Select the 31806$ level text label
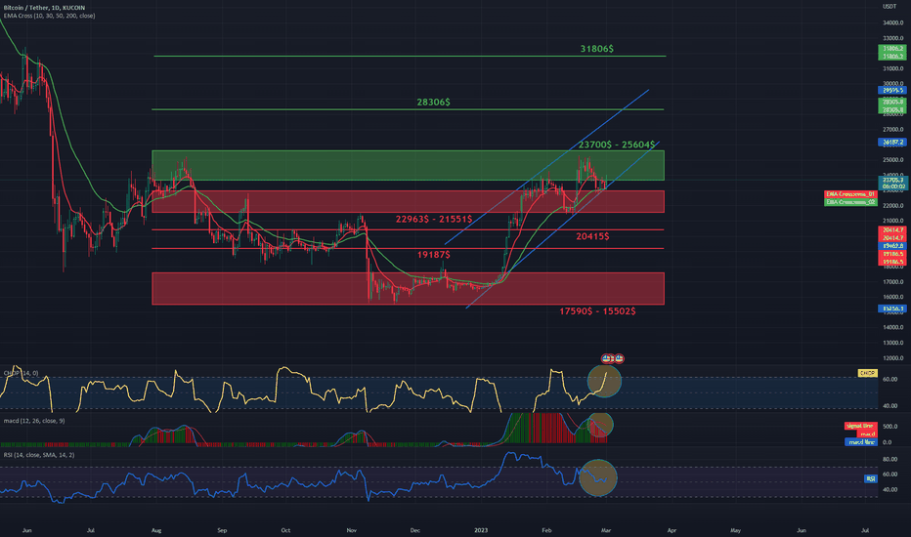 596,49
